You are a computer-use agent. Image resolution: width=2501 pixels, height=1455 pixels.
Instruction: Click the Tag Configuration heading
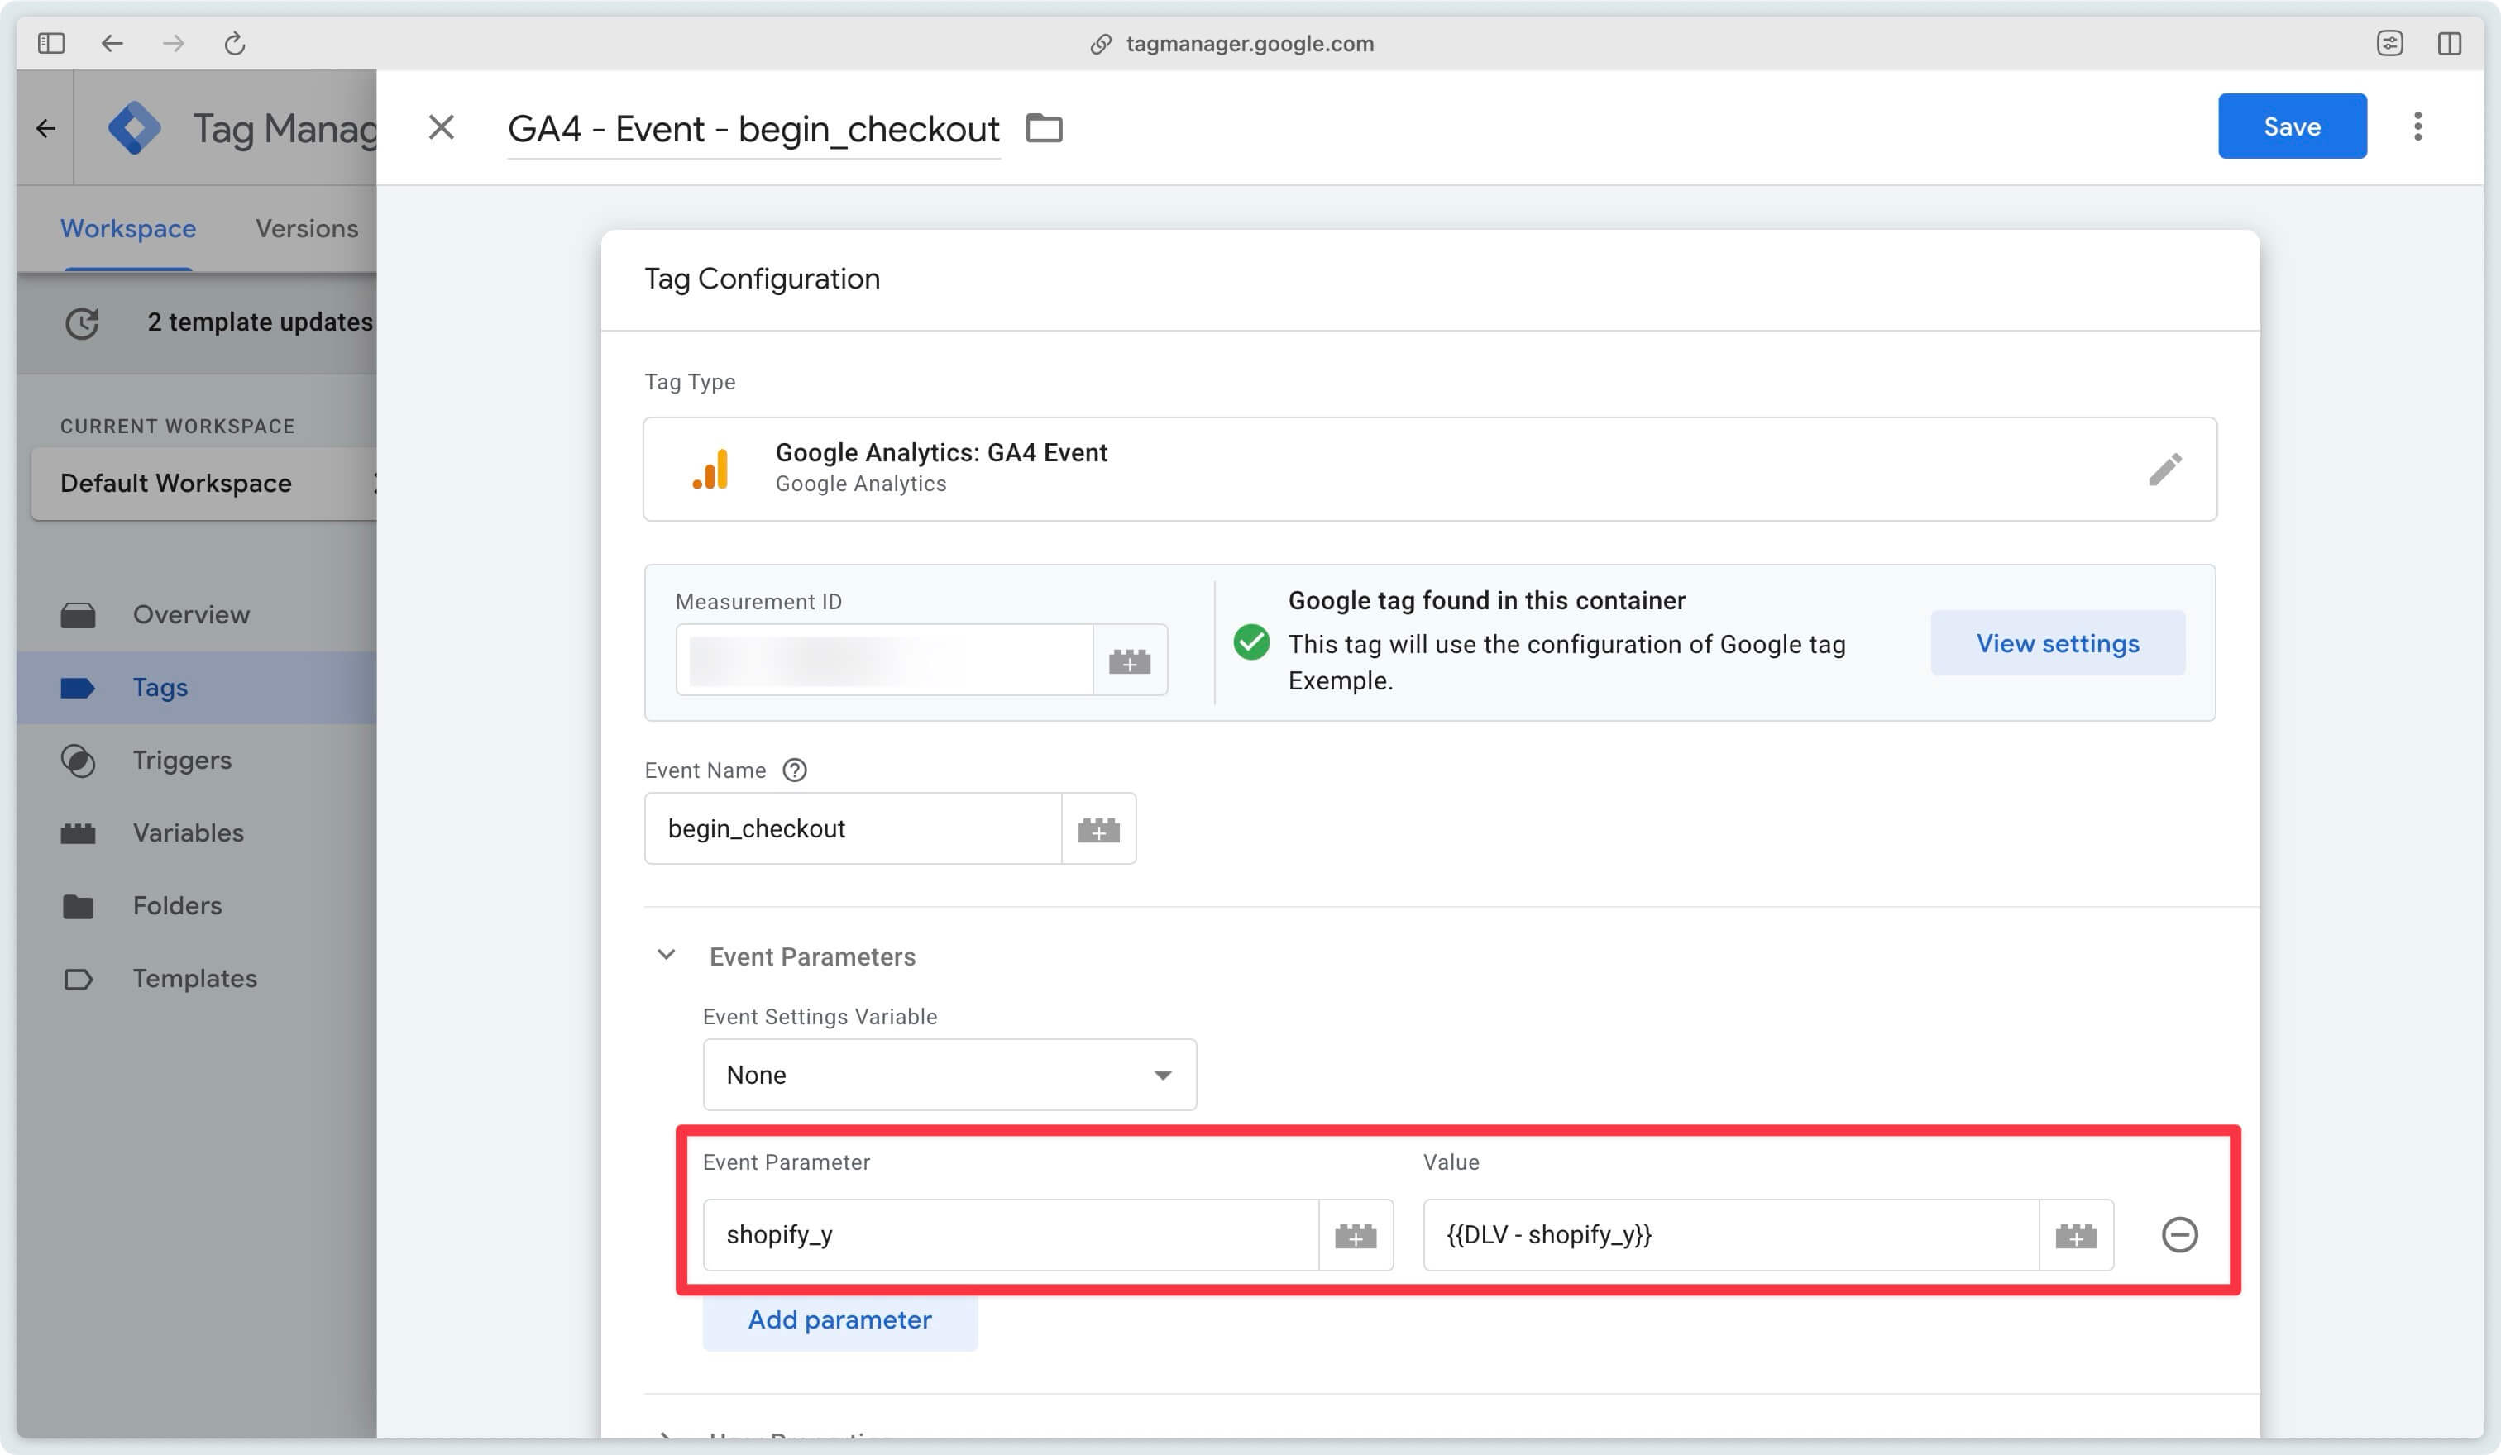763,279
